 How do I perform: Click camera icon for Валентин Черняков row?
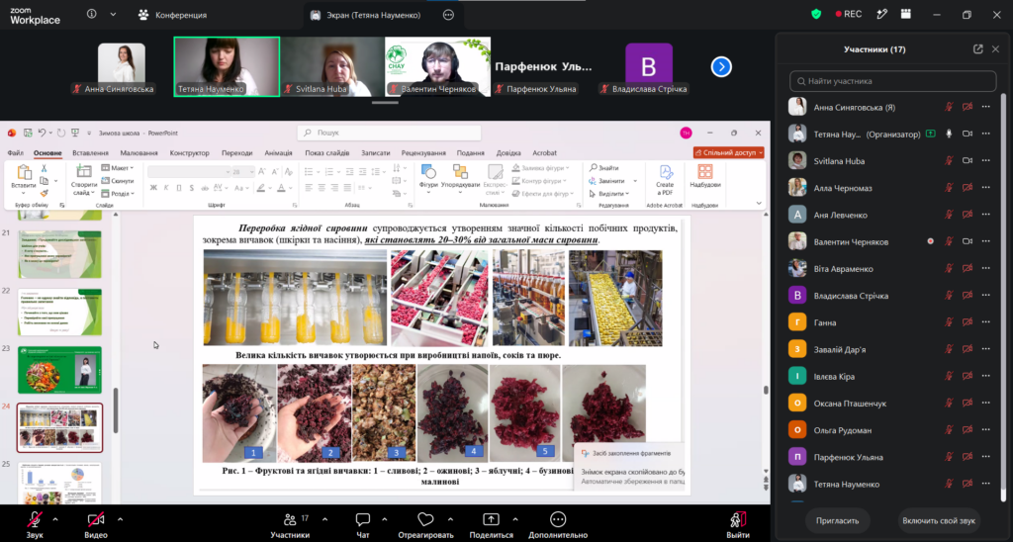coord(967,241)
